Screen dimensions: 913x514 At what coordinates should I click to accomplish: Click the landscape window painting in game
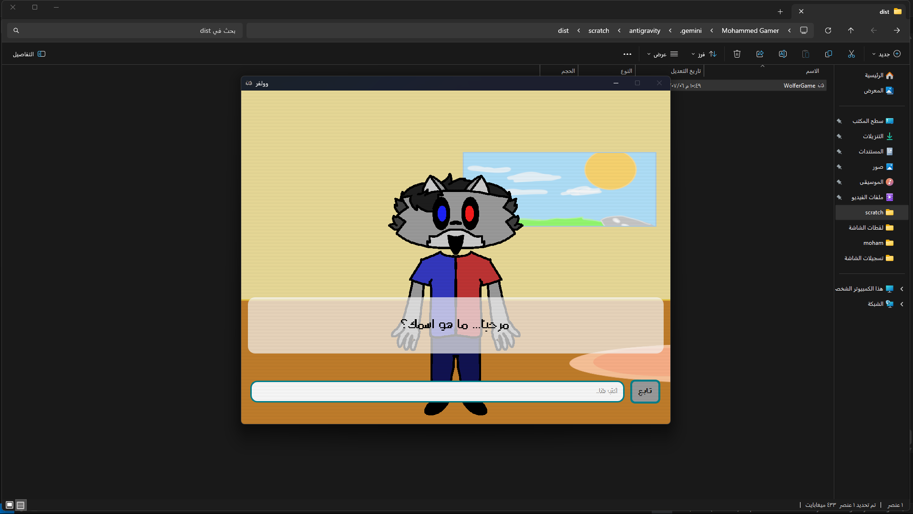tap(560, 189)
